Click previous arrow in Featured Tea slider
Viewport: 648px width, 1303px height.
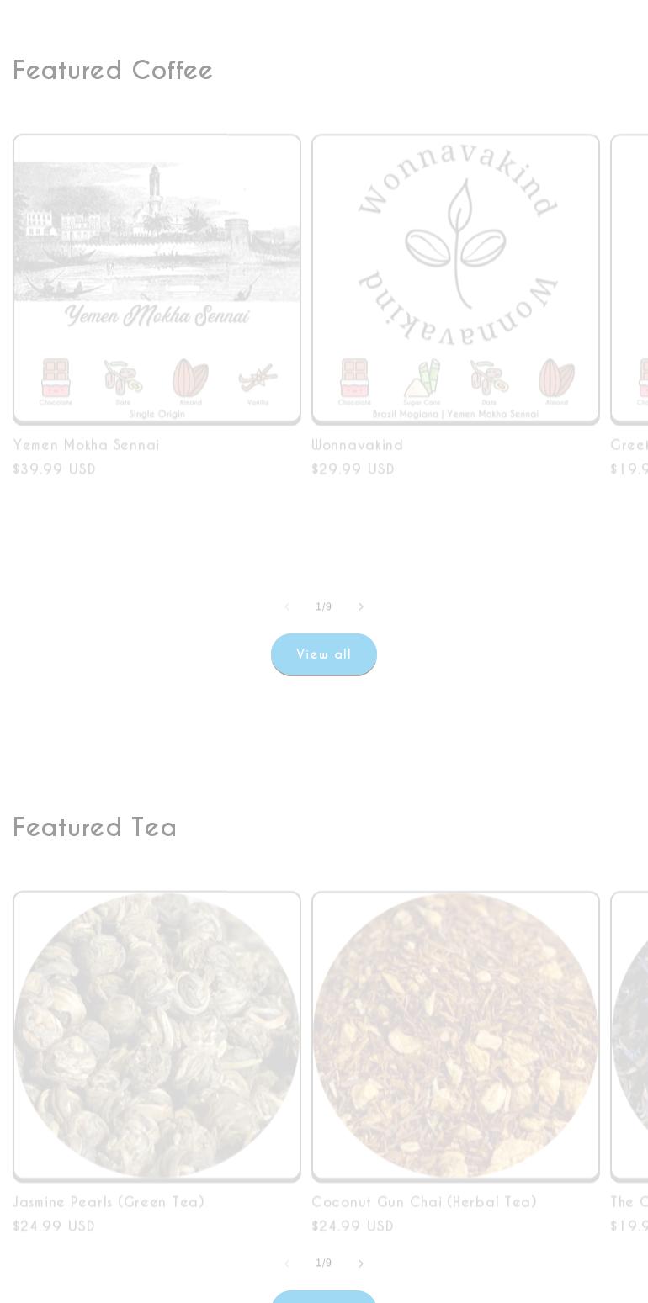tap(287, 1263)
